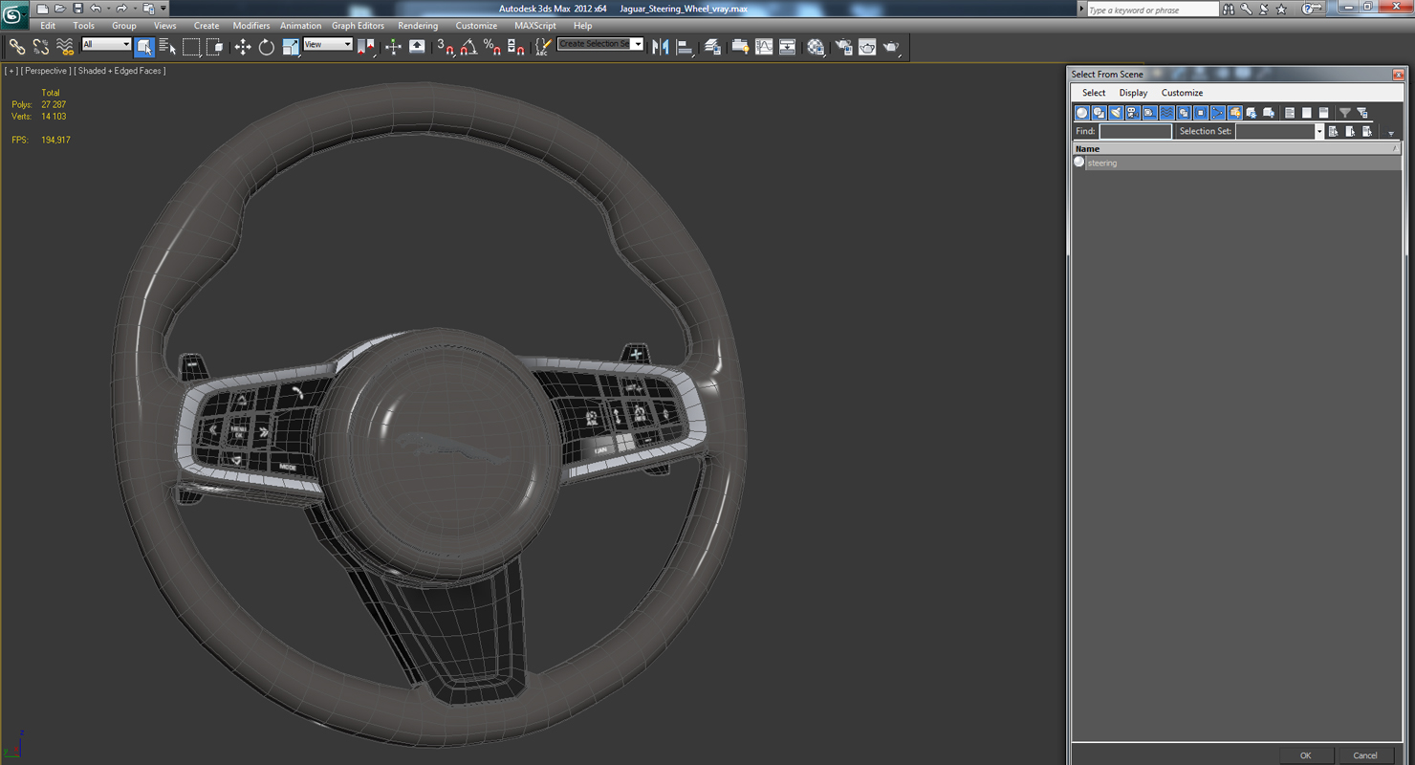
Task: Open the reference coordinate 'View' dropdown
Action: (x=328, y=45)
